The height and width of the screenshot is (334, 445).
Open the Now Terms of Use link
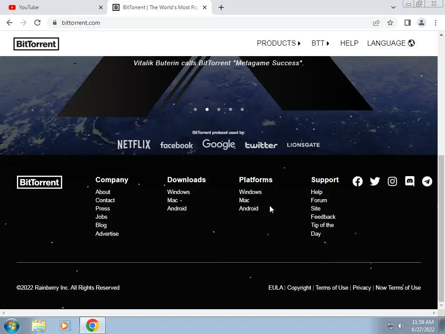point(398,288)
